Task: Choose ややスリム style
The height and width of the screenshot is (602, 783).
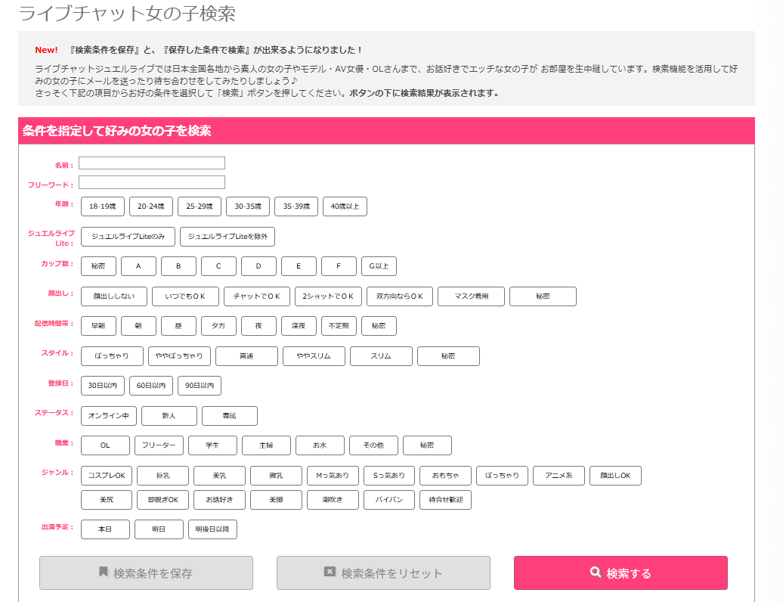Action: pyautogui.click(x=314, y=356)
